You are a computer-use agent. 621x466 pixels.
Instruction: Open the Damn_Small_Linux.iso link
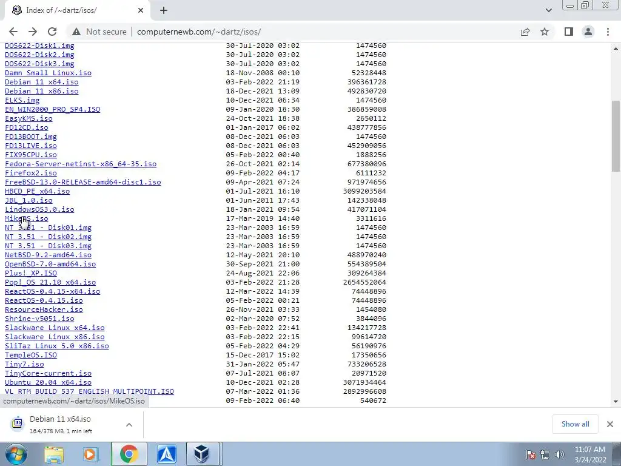click(48, 73)
